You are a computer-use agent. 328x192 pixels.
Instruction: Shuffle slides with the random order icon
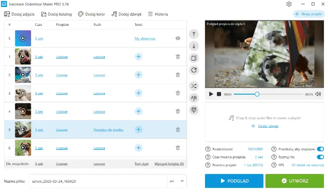pos(194,86)
